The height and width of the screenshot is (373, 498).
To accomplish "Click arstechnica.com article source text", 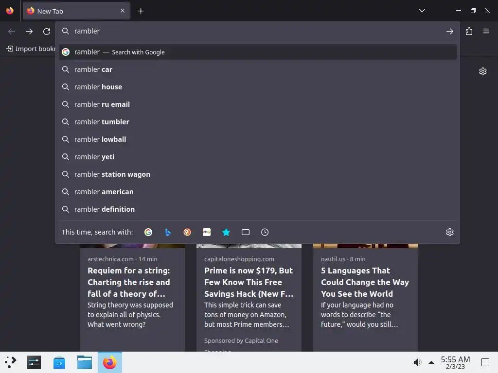I will [110, 259].
